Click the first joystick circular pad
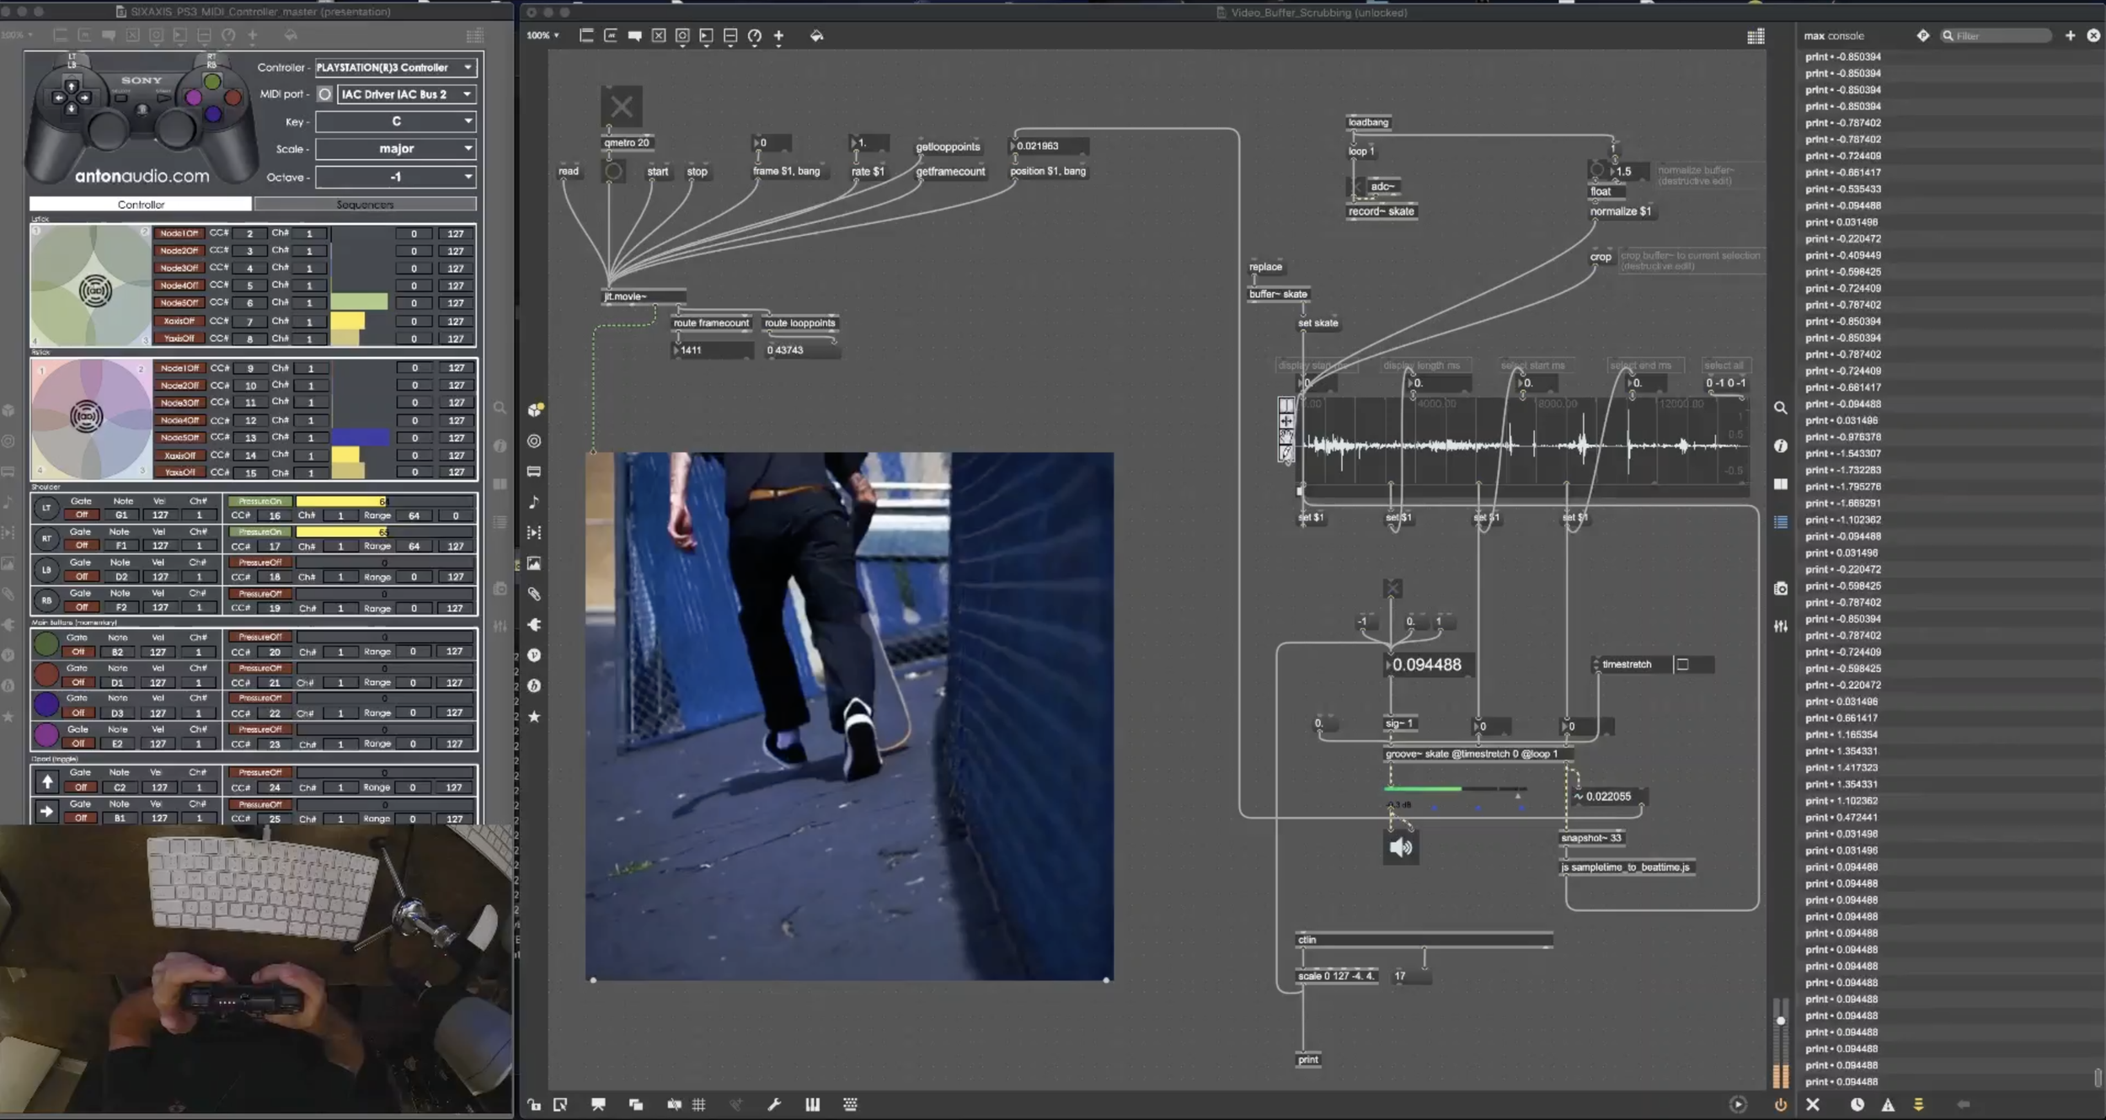 (x=91, y=286)
